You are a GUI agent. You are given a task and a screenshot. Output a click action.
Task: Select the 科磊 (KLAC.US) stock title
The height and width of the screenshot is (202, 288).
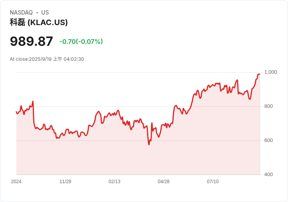click(39, 22)
